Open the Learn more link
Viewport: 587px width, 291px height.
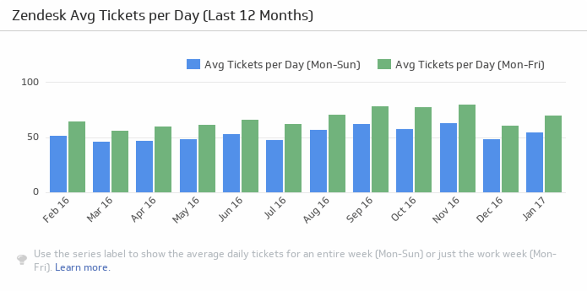(x=82, y=267)
